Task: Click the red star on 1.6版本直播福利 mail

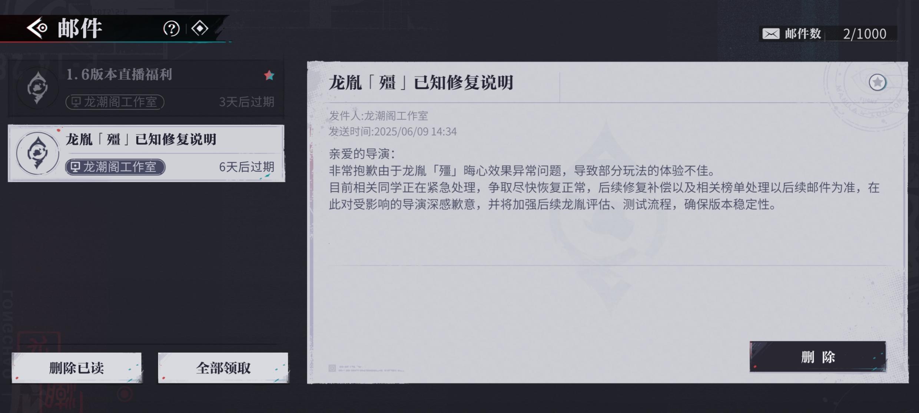Action: (x=269, y=75)
